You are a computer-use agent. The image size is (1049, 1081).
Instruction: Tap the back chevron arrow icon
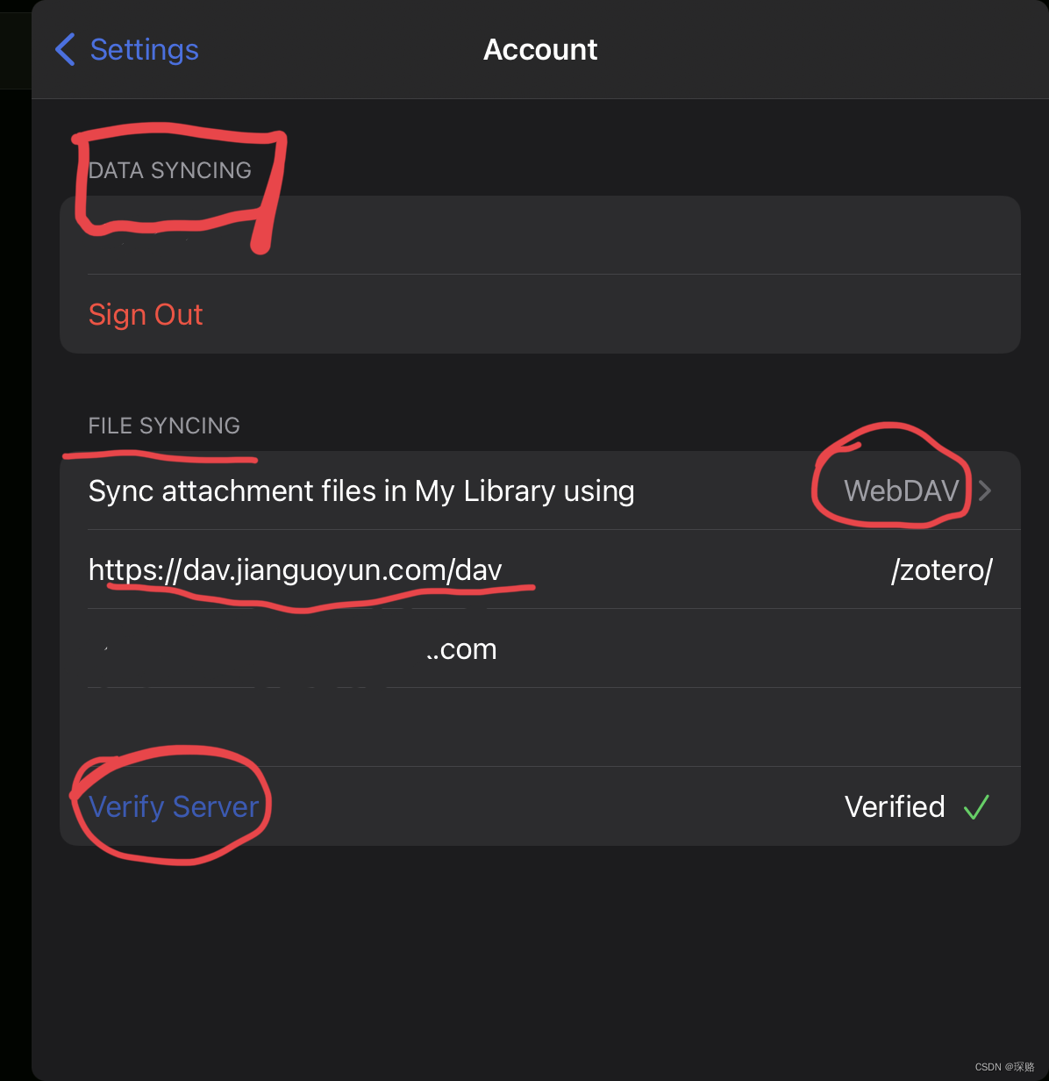(x=65, y=49)
